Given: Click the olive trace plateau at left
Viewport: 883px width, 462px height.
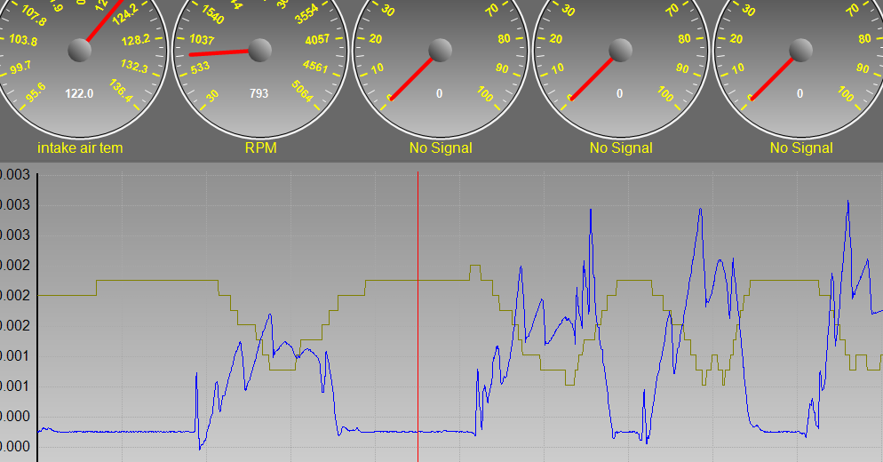Looking at the screenshot, I should tap(157, 280).
